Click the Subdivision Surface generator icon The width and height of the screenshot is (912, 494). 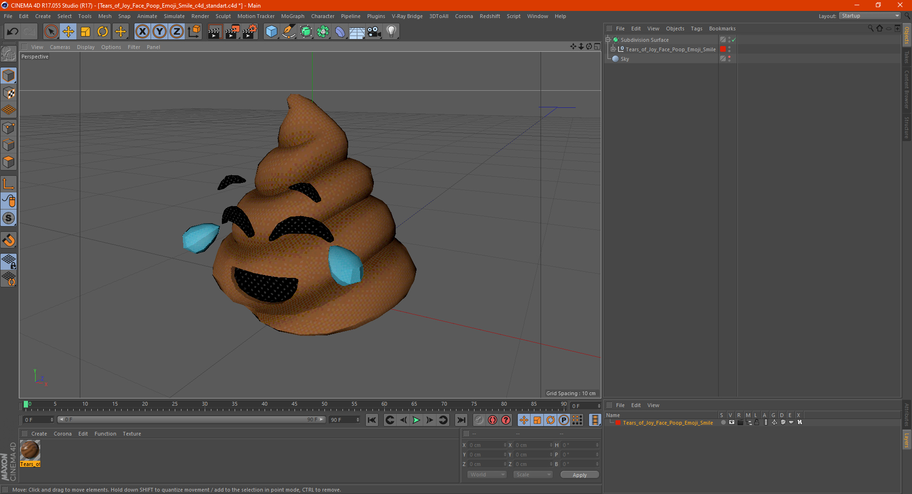pos(306,32)
